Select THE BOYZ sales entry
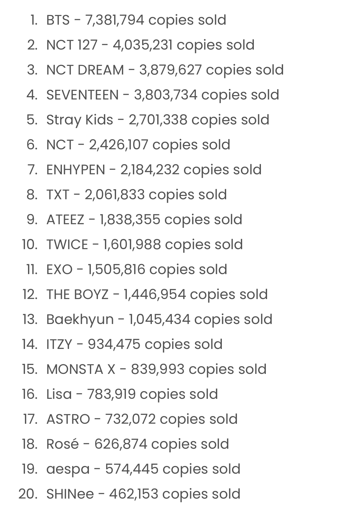The height and width of the screenshot is (506, 360). point(157,295)
